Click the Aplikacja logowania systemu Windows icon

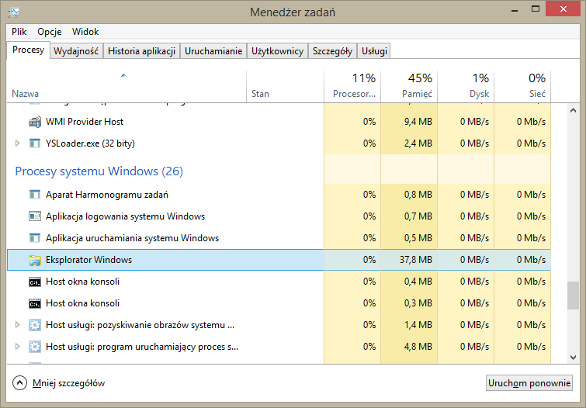35,216
